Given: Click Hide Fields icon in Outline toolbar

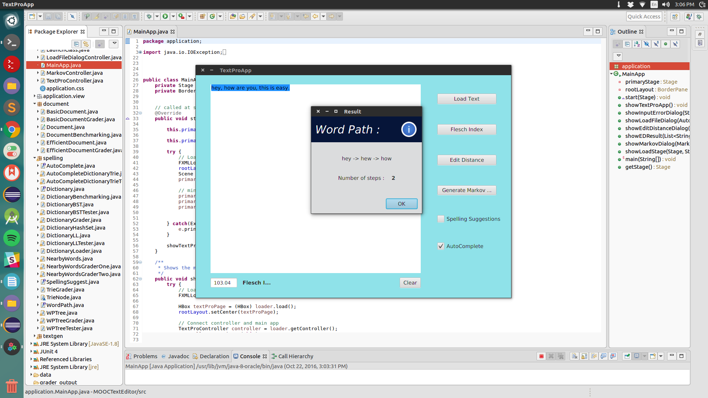Looking at the screenshot, I should click(646, 44).
